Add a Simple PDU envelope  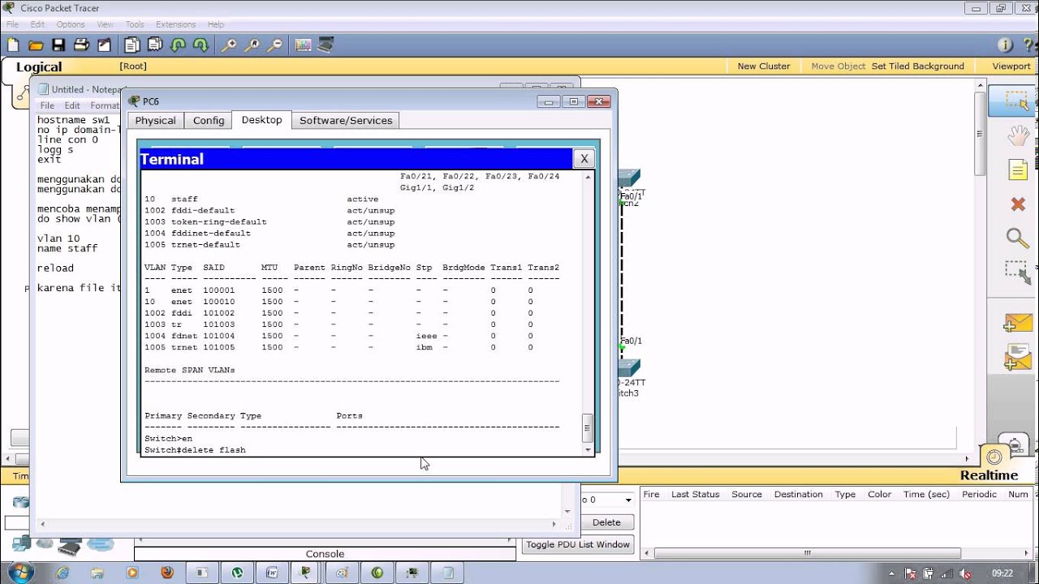pyautogui.click(x=1016, y=322)
